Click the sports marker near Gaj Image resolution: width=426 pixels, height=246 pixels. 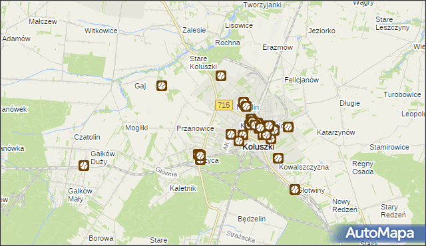pyautogui.click(x=162, y=86)
